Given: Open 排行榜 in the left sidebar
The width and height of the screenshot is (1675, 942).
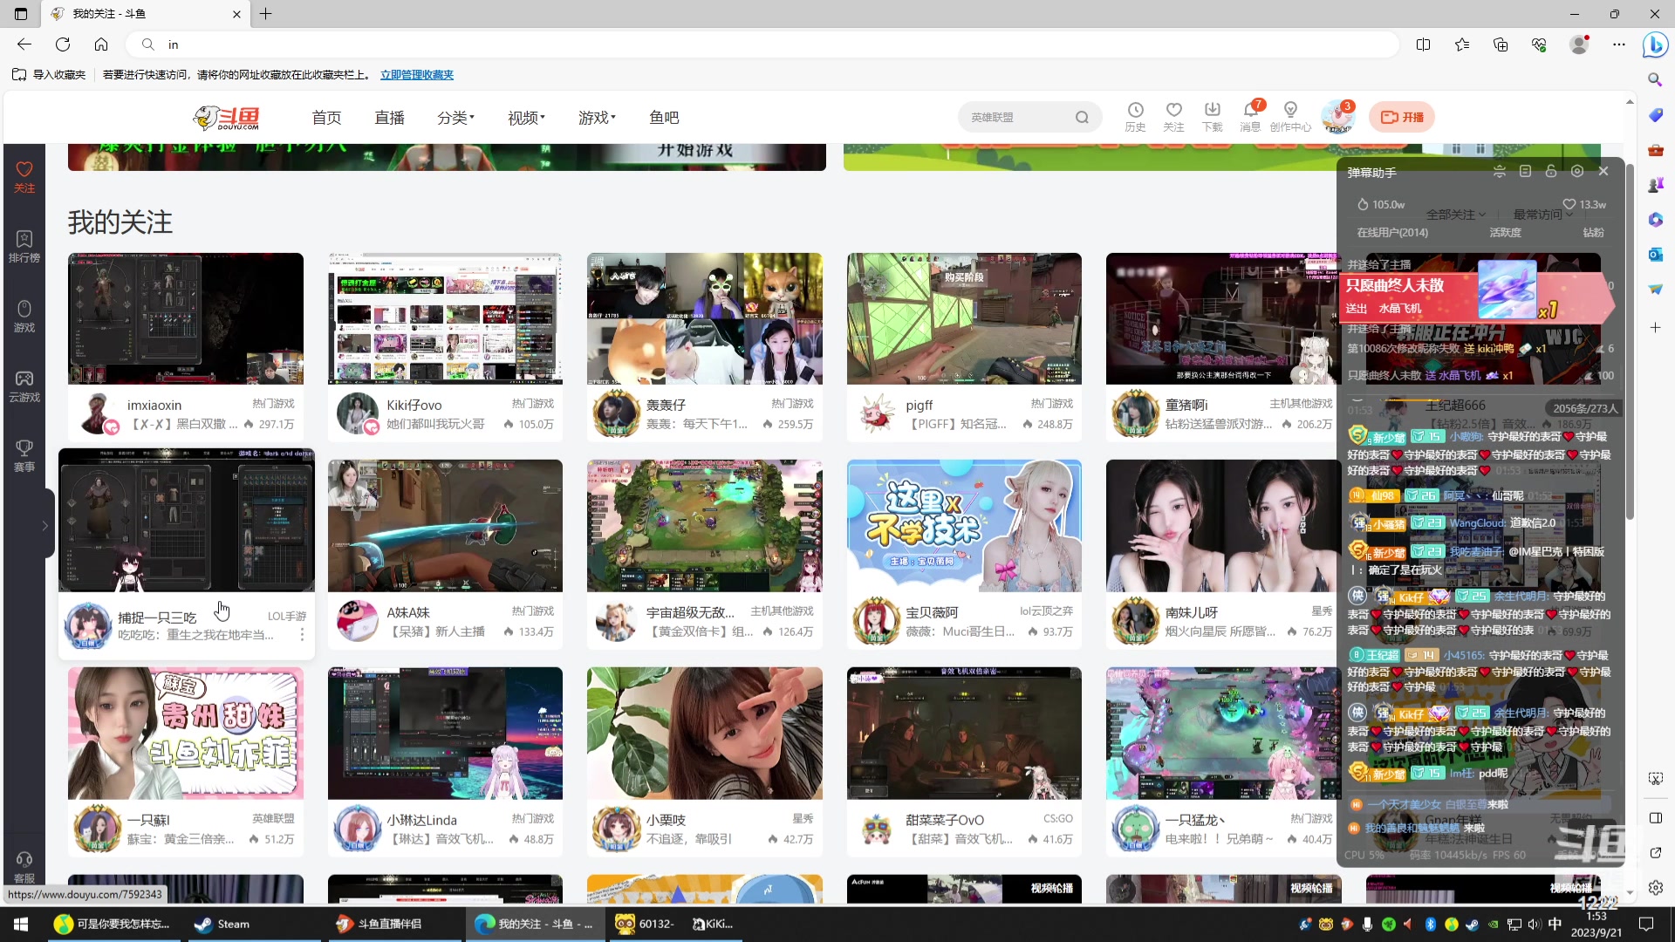Looking at the screenshot, I should [x=24, y=246].
